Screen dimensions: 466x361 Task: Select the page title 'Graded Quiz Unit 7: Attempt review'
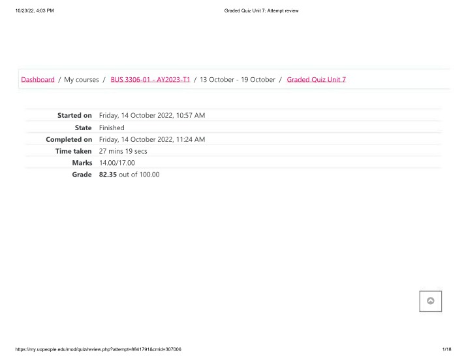click(261, 10)
